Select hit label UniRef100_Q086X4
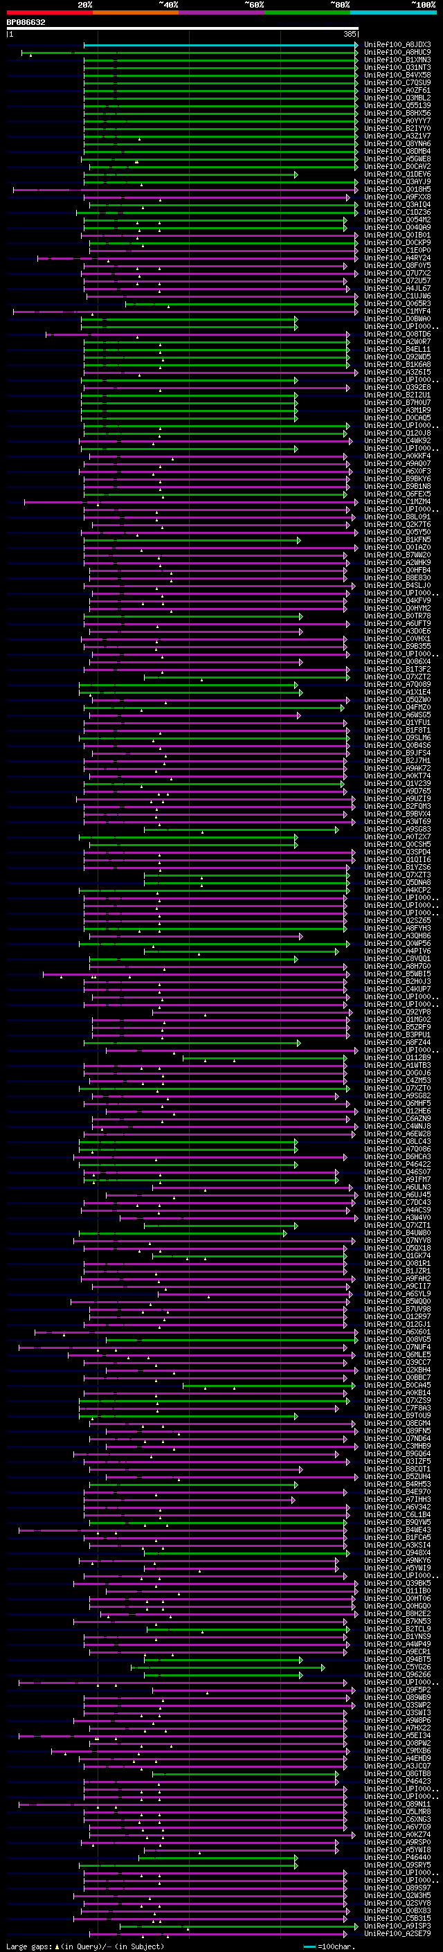443x1952 pixels. pyautogui.click(x=397, y=662)
